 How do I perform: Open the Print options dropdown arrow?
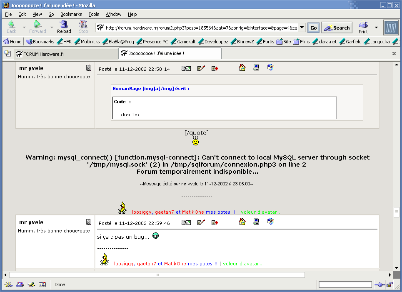tap(376, 27)
